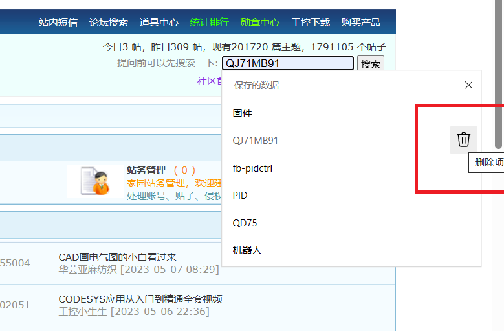Screen dimensions: 504x331
Task: Open the 道具中心 menu item
Action: pos(159,23)
